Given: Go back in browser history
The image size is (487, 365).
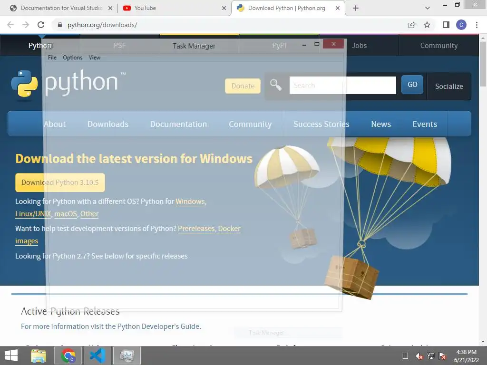Looking at the screenshot, I should pyautogui.click(x=10, y=25).
